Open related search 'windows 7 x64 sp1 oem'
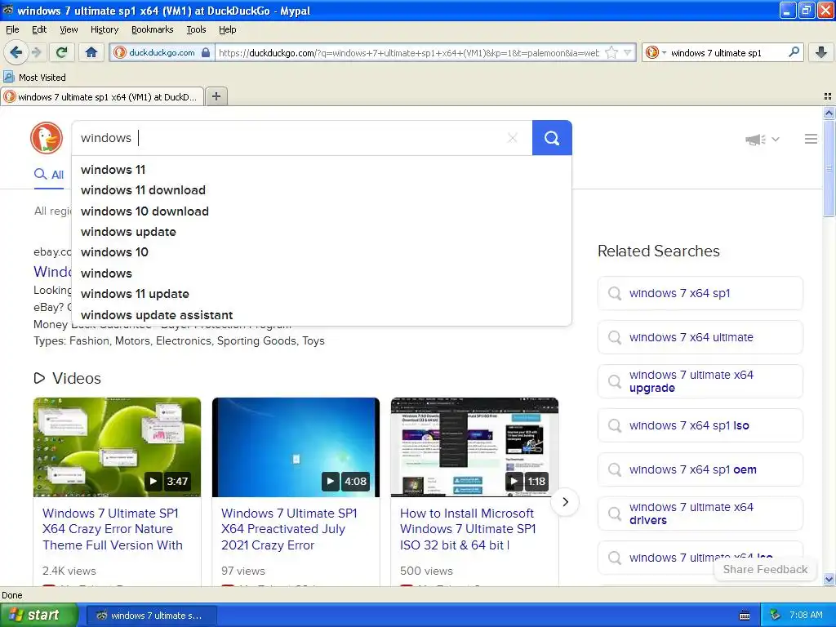The width and height of the screenshot is (836, 627). coord(700,469)
